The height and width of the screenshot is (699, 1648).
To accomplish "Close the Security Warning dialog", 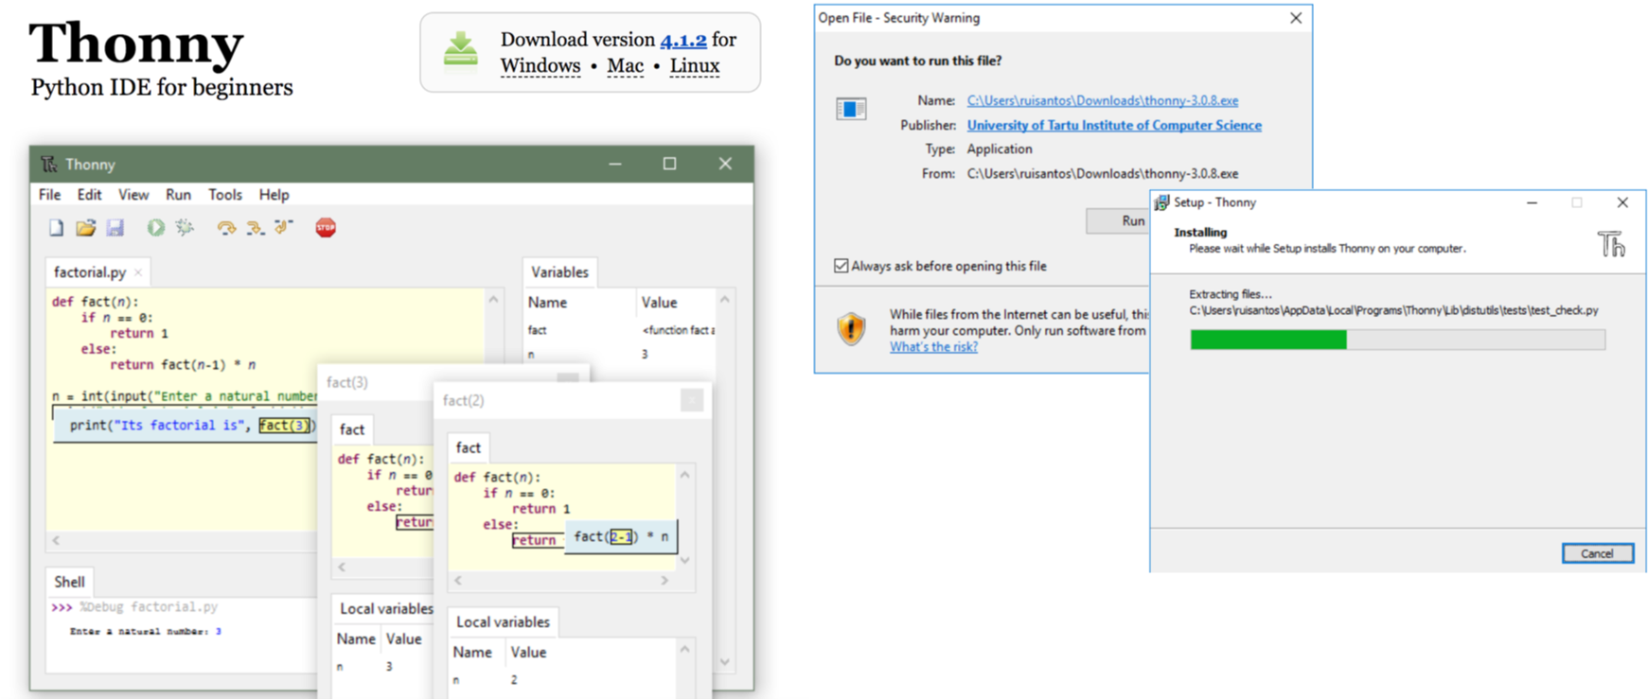I will [x=1296, y=18].
